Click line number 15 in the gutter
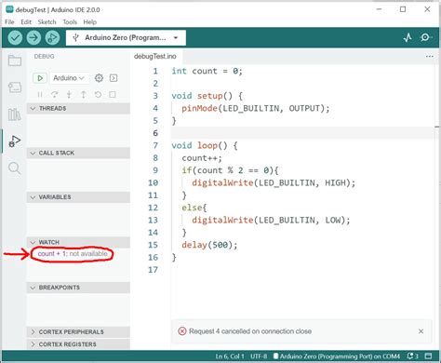 click(x=153, y=245)
